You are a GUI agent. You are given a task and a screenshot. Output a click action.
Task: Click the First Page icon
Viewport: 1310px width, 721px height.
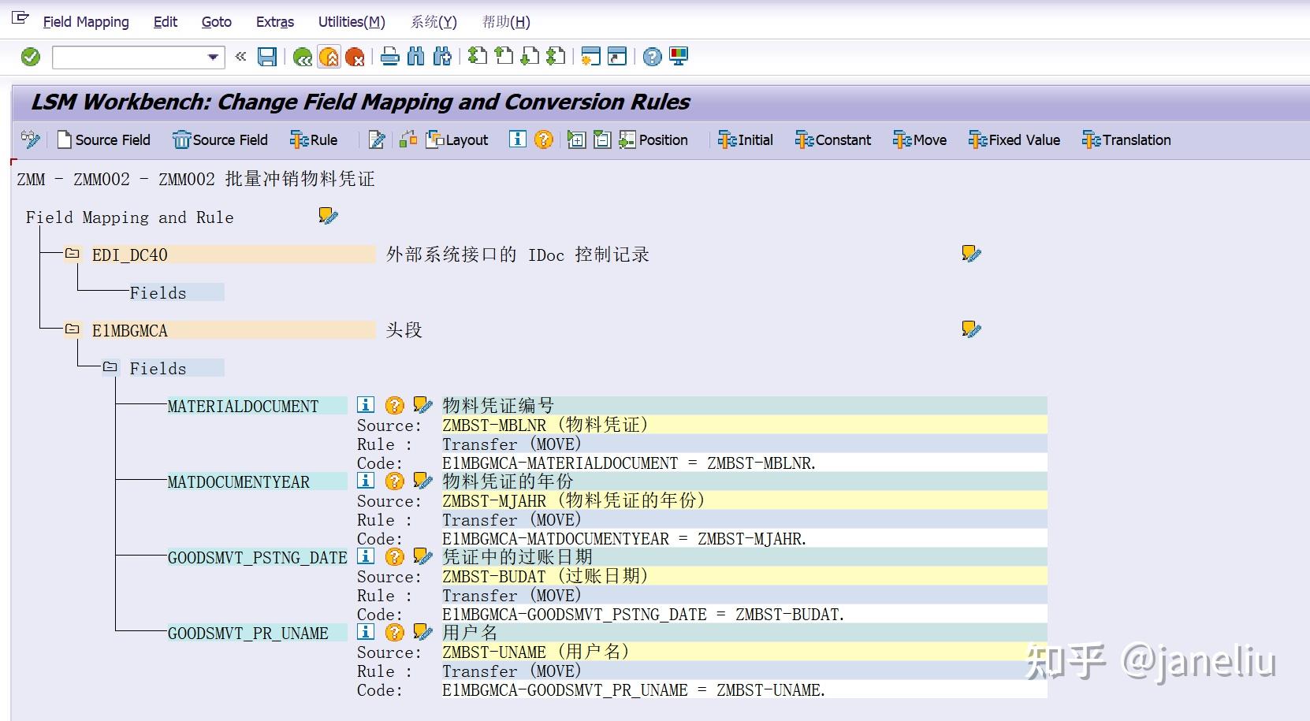(x=478, y=56)
